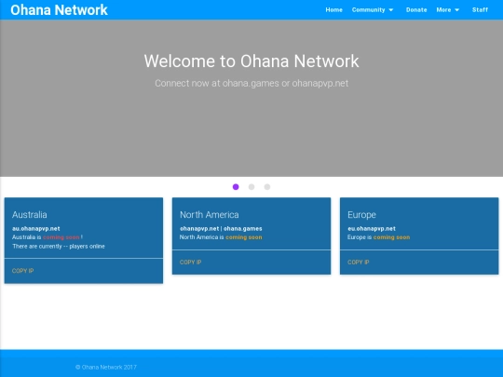This screenshot has width=503, height=377.
Task: Copy IP for the Australia server
Action: point(22,271)
